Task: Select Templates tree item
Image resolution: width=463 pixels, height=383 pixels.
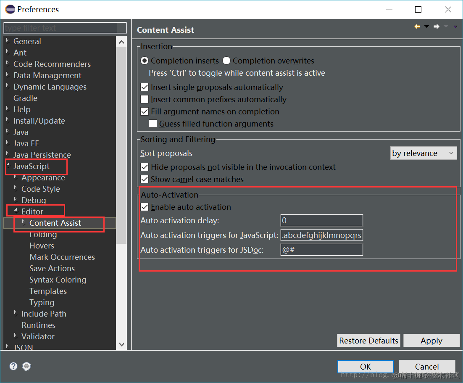Action: tap(48, 291)
